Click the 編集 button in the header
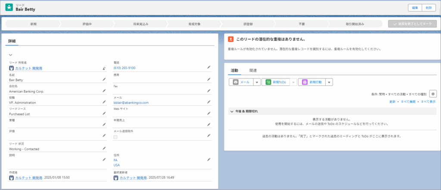This screenshot has height=190, width=441. (415, 8)
